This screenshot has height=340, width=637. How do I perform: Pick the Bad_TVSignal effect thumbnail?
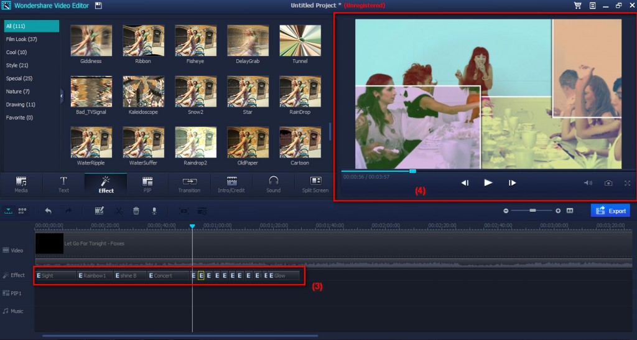click(x=91, y=91)
